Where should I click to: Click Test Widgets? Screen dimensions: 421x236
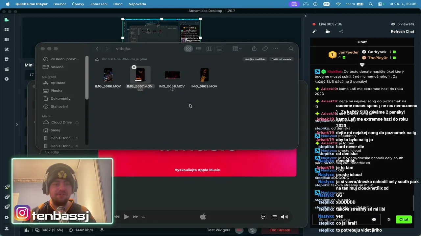[219, 230]
